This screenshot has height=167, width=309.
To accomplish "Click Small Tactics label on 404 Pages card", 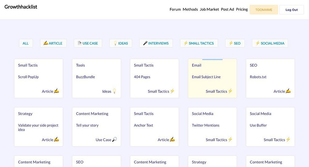I will click(159, 91).
